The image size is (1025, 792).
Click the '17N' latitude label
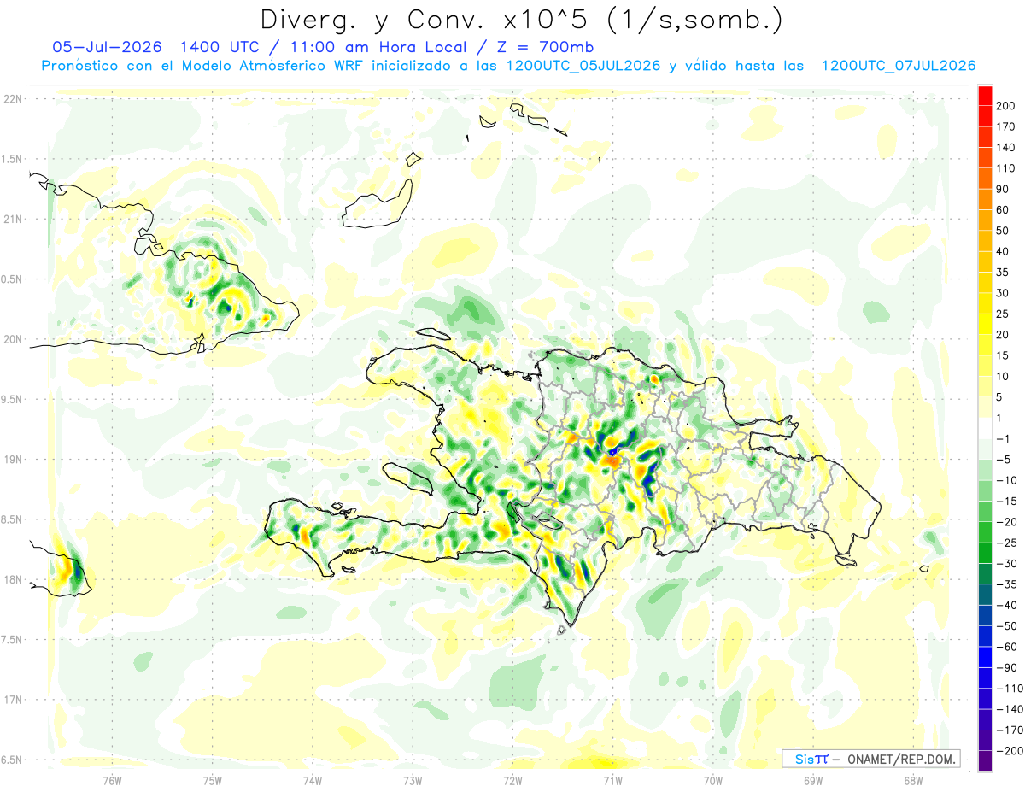(13, 700)
